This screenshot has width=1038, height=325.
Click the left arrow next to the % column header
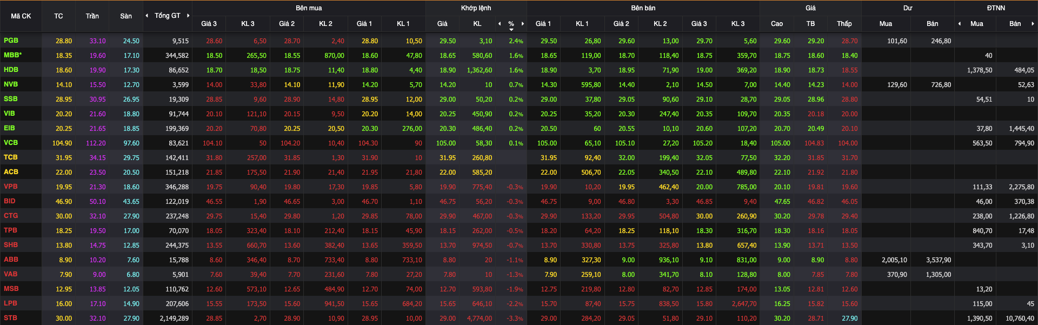500,24
